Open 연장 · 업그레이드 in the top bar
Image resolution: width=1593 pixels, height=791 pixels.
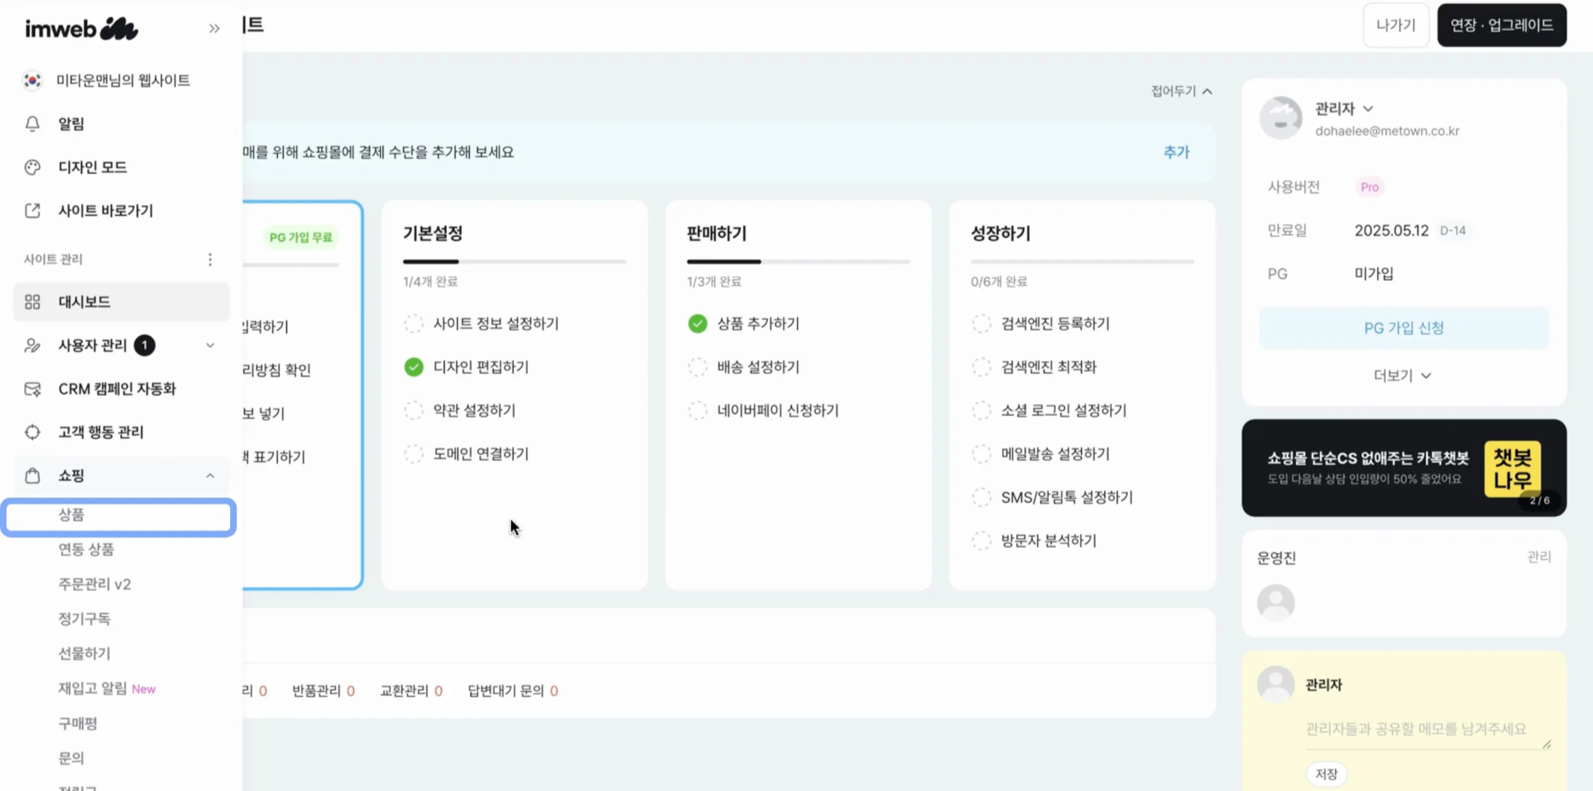coord(1501,25)
